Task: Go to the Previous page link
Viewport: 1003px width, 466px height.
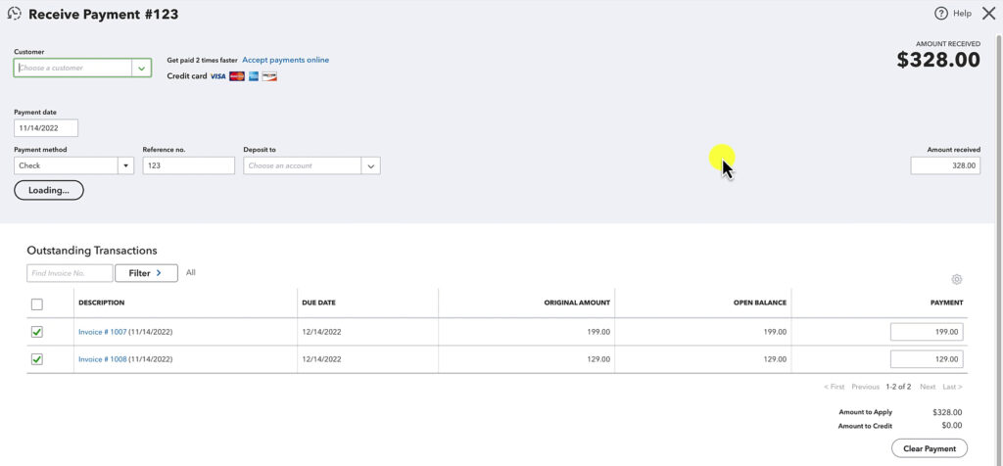Action: pyautogui.click(x=866, y=387)
